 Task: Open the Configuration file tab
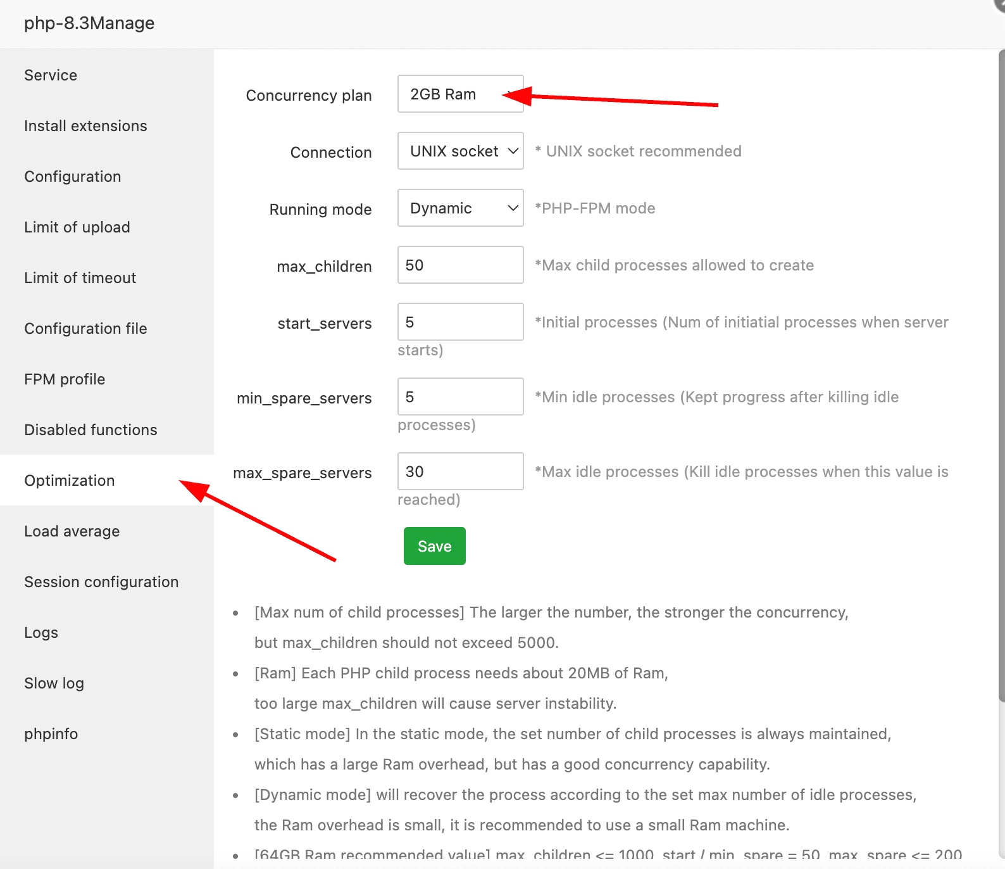point(85,329)
